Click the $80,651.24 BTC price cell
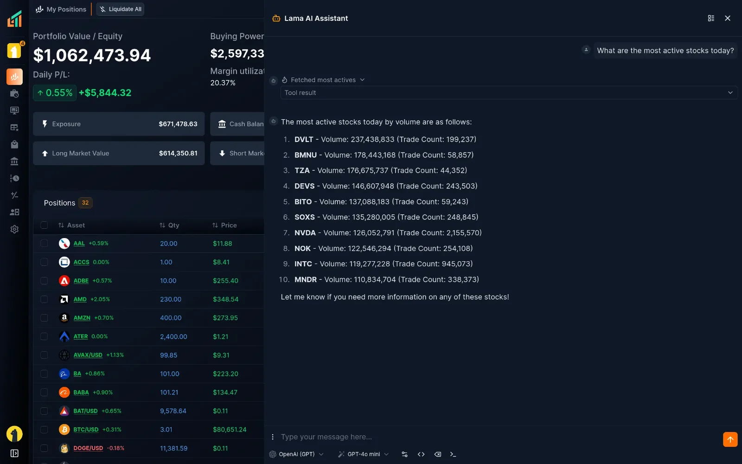 (230, 430)
